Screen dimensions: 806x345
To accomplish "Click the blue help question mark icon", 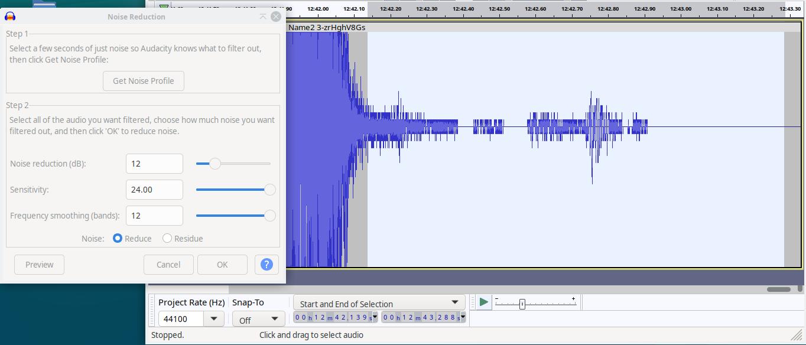I will [x=266, y=265].
